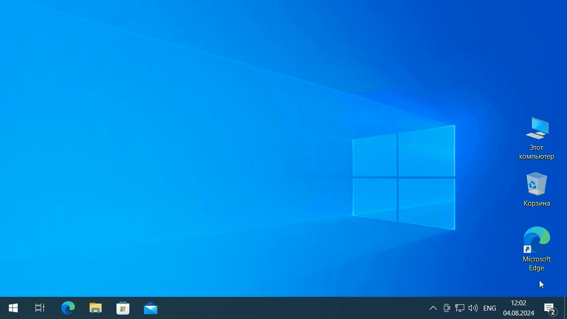Expand the hidden system tray icons
This screenshot has width=567, height=319.
433,308
